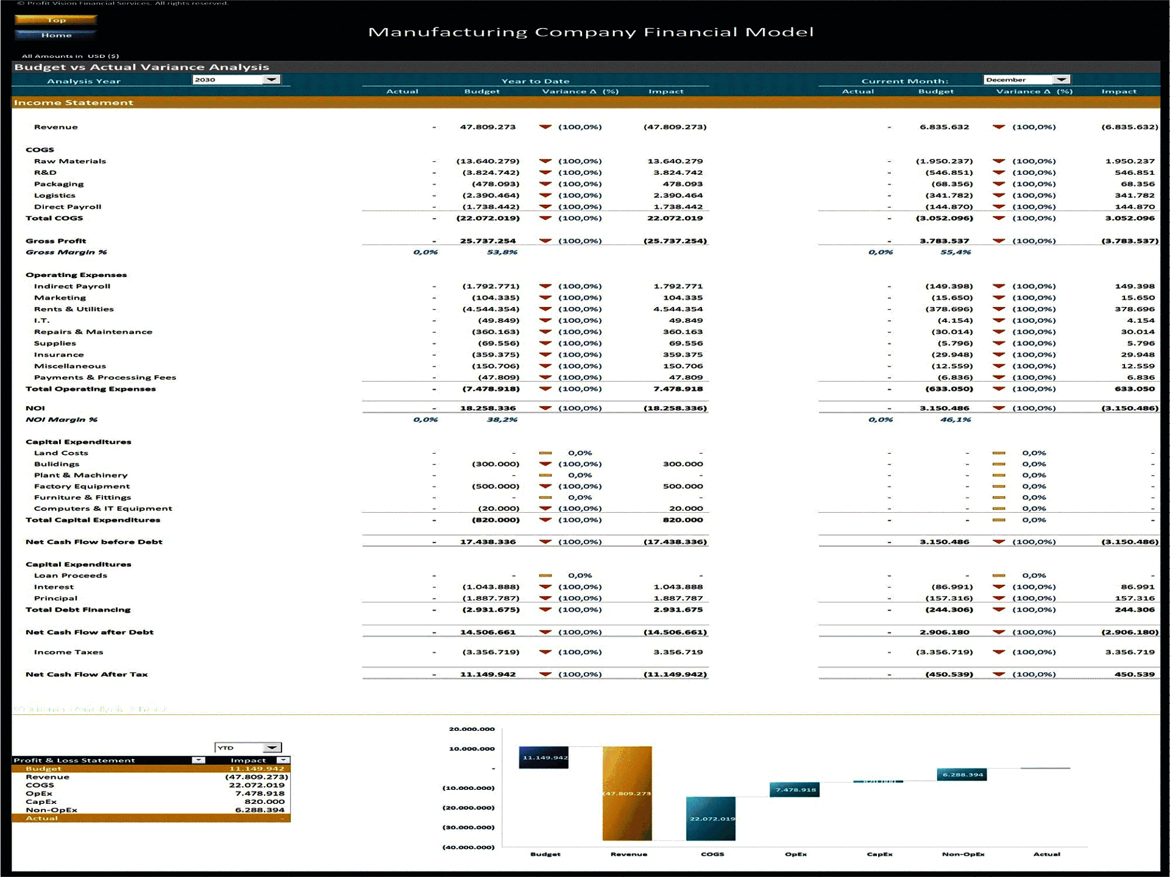Image resolution: width=1170 pixels, height=877 pixels.
Task: Click the dash indicator next to Furniture & Fittings
Action: tap(544, 497)
